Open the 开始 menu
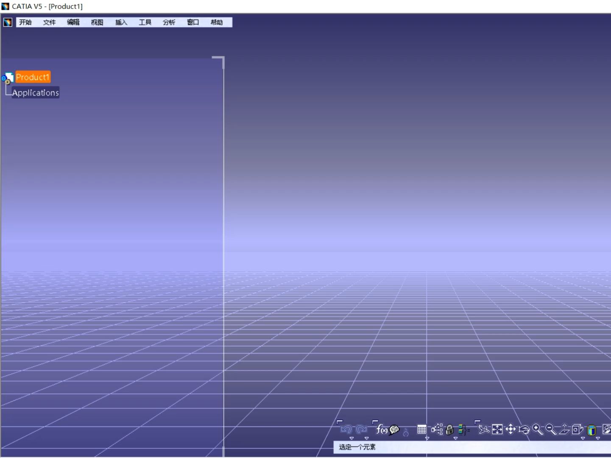Viewport: 611px width, 458px height. 25,22
